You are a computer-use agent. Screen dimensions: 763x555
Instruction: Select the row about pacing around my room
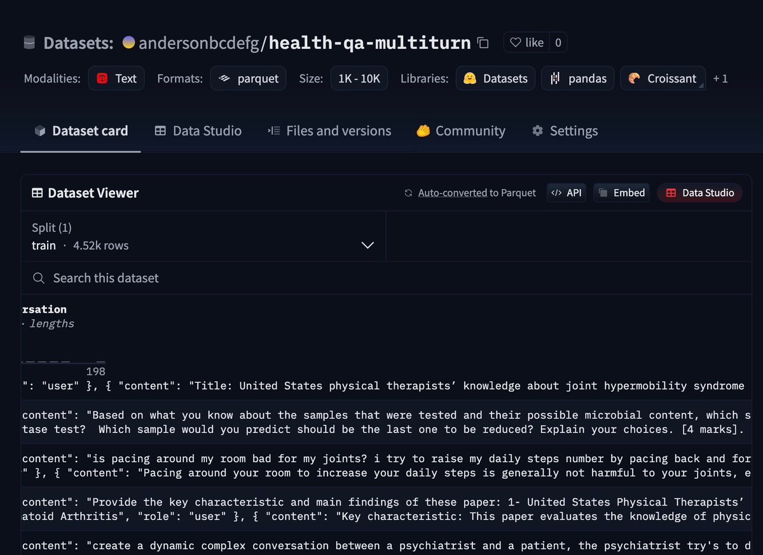click(x=387, y=465)
